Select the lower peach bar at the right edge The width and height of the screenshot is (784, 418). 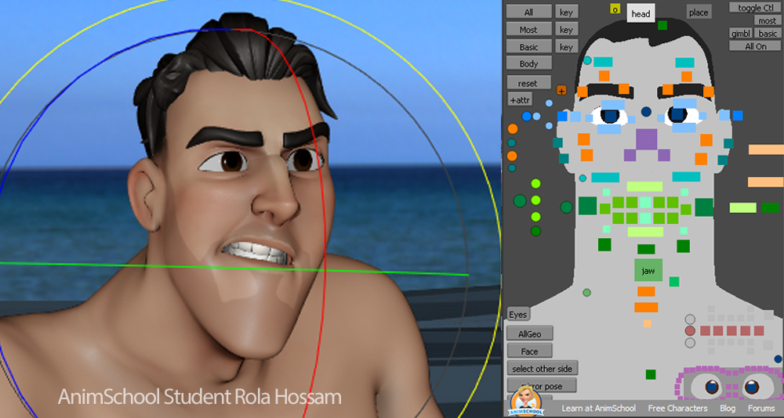coord(766,182)
